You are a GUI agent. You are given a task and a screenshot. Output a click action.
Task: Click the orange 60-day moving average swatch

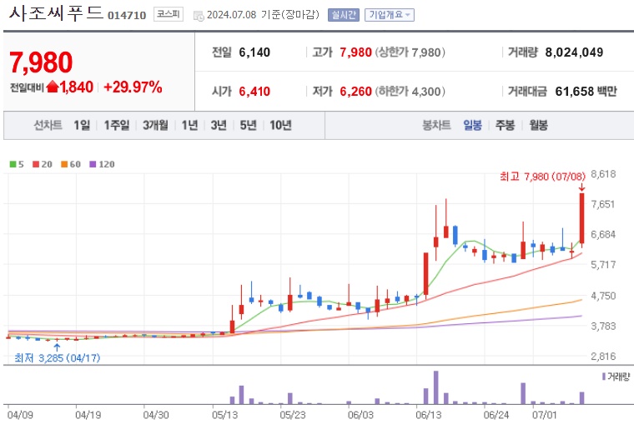pyautogui.click(x=64, y=164)
